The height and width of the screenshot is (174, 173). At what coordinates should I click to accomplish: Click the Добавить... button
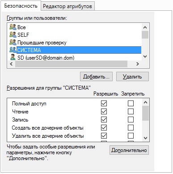(96, 77)
